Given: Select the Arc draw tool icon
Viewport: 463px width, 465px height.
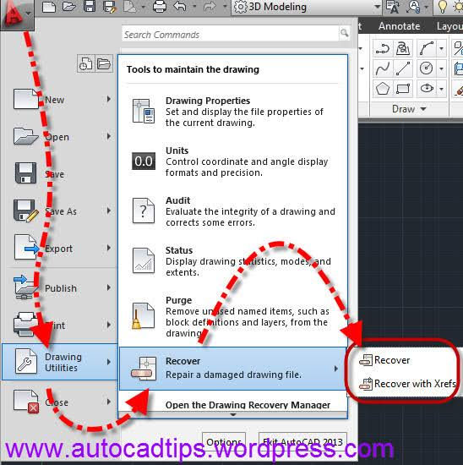Looking at the screenshot, I should (x=426, y=48).
